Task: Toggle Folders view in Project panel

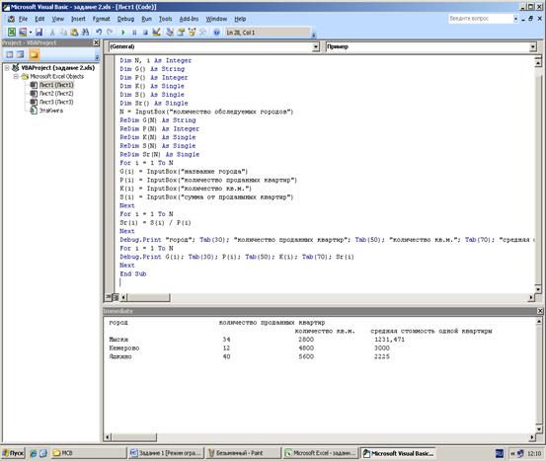Action: coord(34,54)
